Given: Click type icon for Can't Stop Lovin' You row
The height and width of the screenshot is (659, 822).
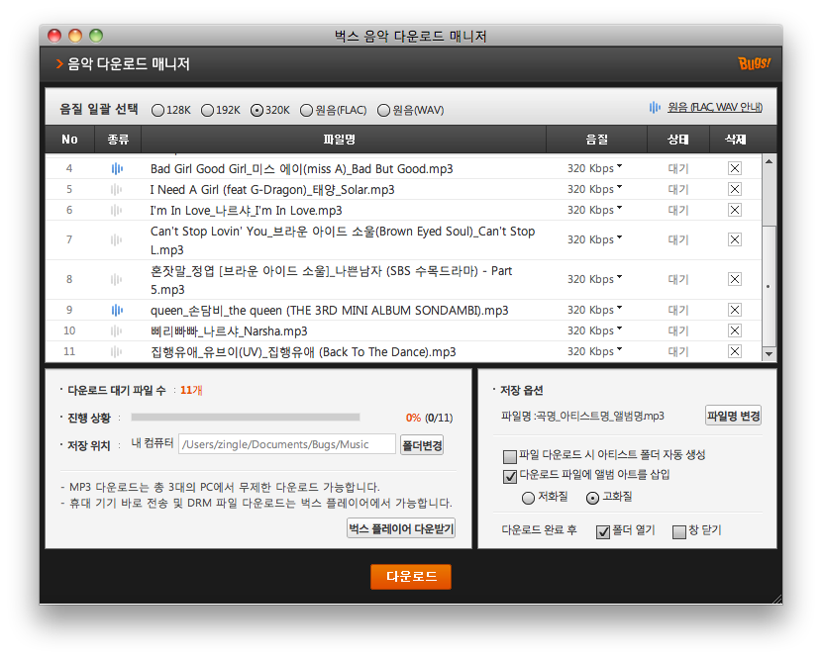Looking at the screenshot, I should click(117, 239).
